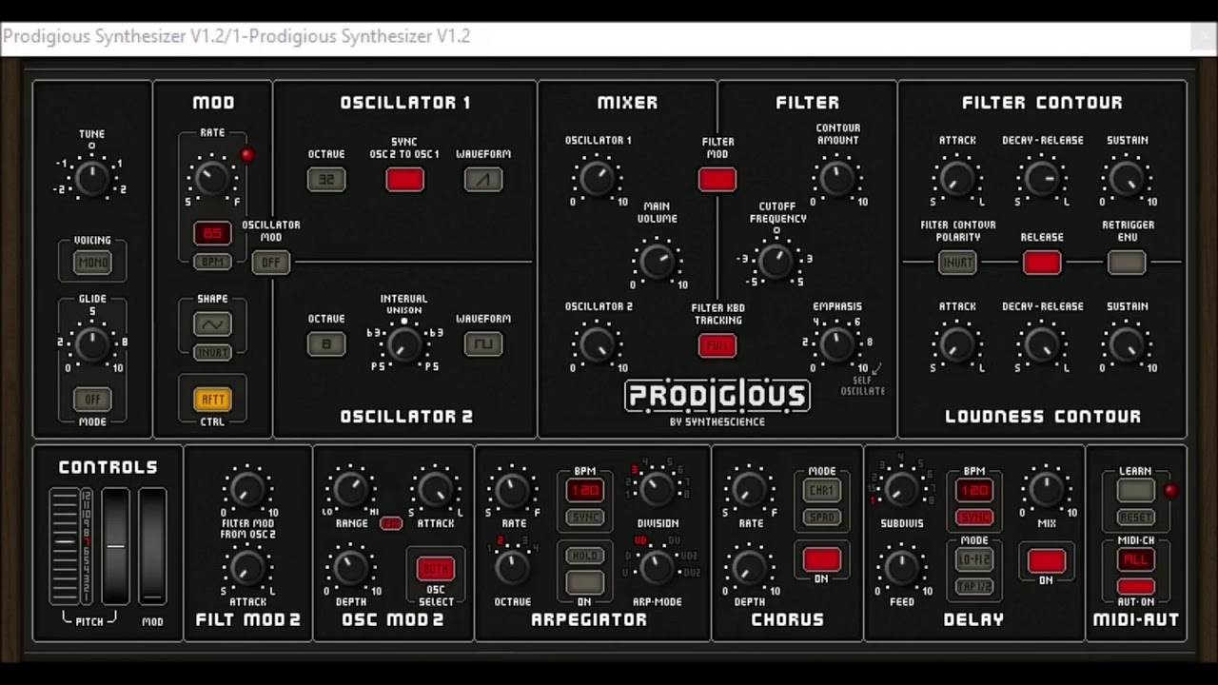Click the MOD BPM button
Image resolution: width=1218 pixels, height=685 pixels.
click(212, 261)
